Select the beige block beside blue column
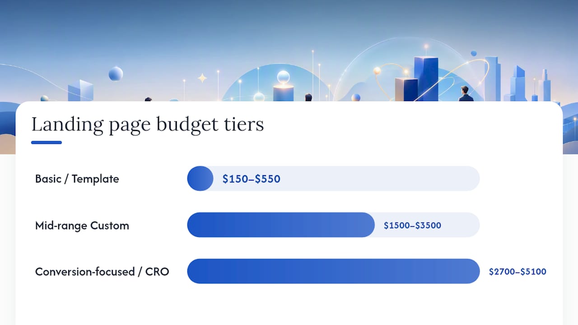Image resolution: width=578 pixels, height=325 pixels. click(406, 89)
